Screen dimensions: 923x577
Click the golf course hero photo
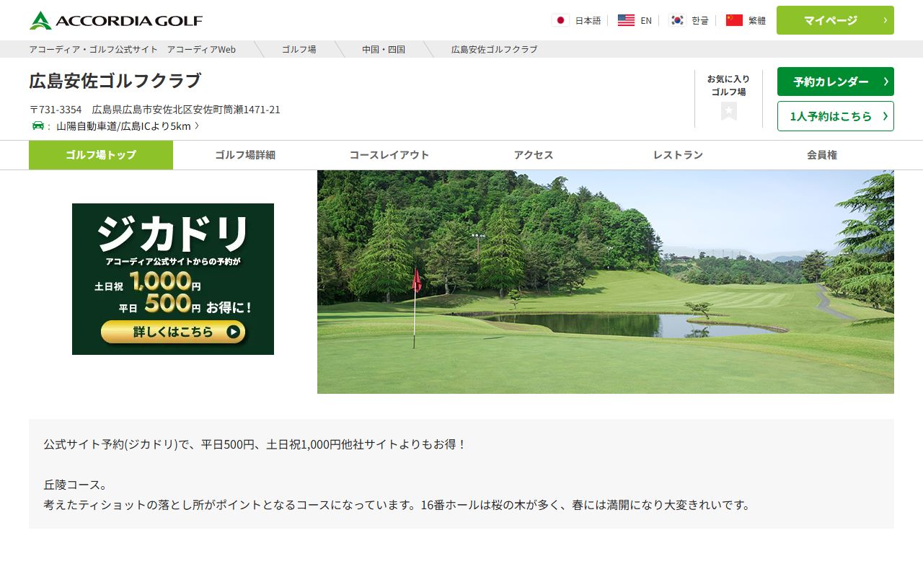pos(606,282)
